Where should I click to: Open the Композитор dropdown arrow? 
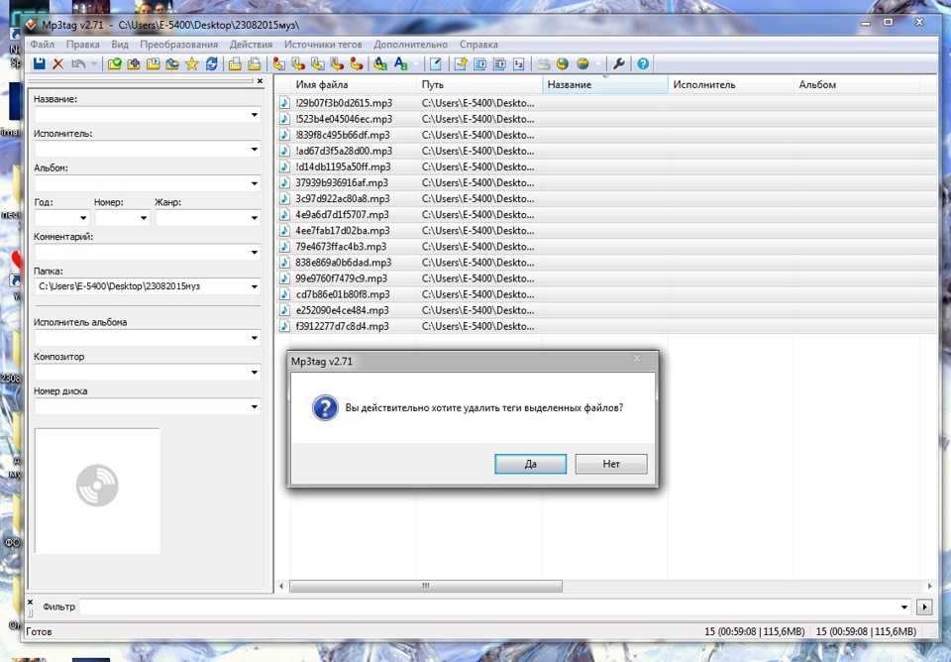[x=255, y=372]
